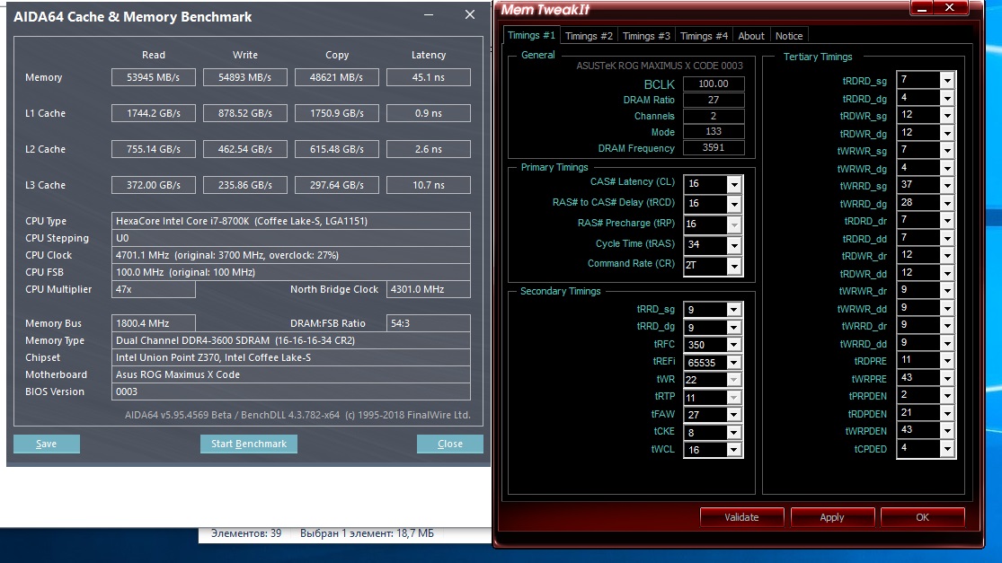This screenshot has height=563, width=1002.
Task: Click the BCLK value field 100.00
Action: pos(714,84)
